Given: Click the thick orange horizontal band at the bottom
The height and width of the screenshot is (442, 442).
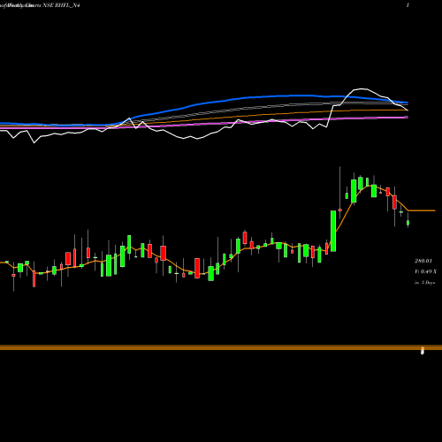Looking at the screenshot, I should pos(221,347).
